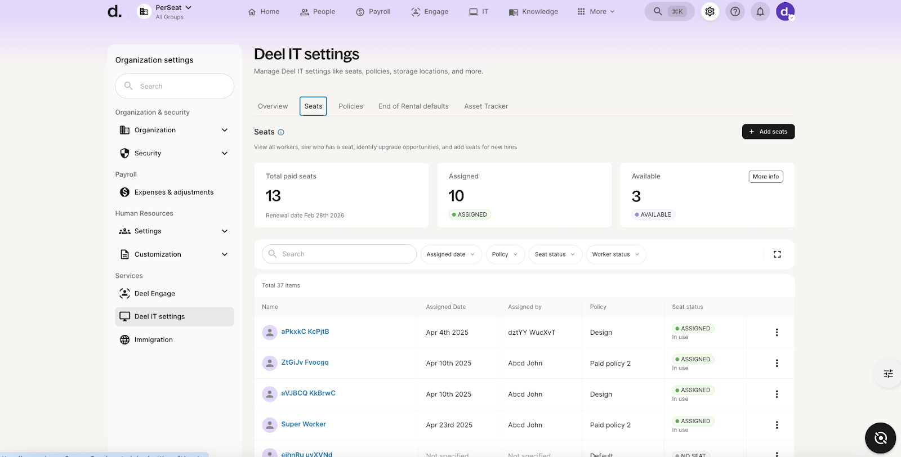Viewport: 901px width, 457px height.
Task: Click the Immigration globe icon
Action: [125, 339]
